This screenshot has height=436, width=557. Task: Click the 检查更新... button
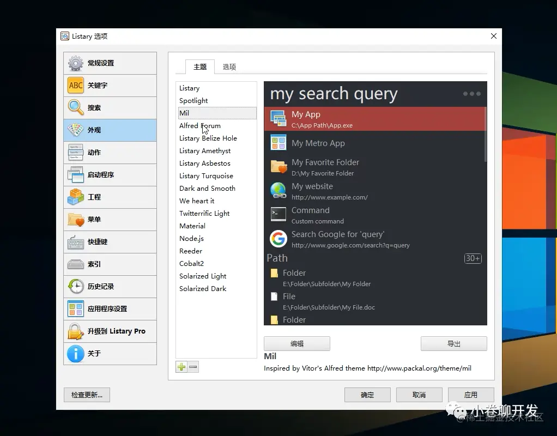87,395
